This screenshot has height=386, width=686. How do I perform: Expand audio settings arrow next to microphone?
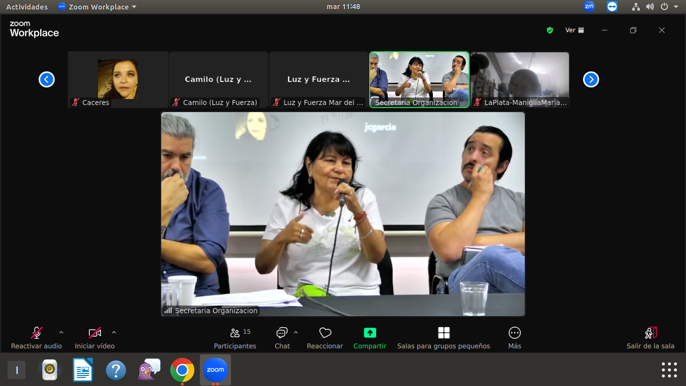tap(61, 332)
